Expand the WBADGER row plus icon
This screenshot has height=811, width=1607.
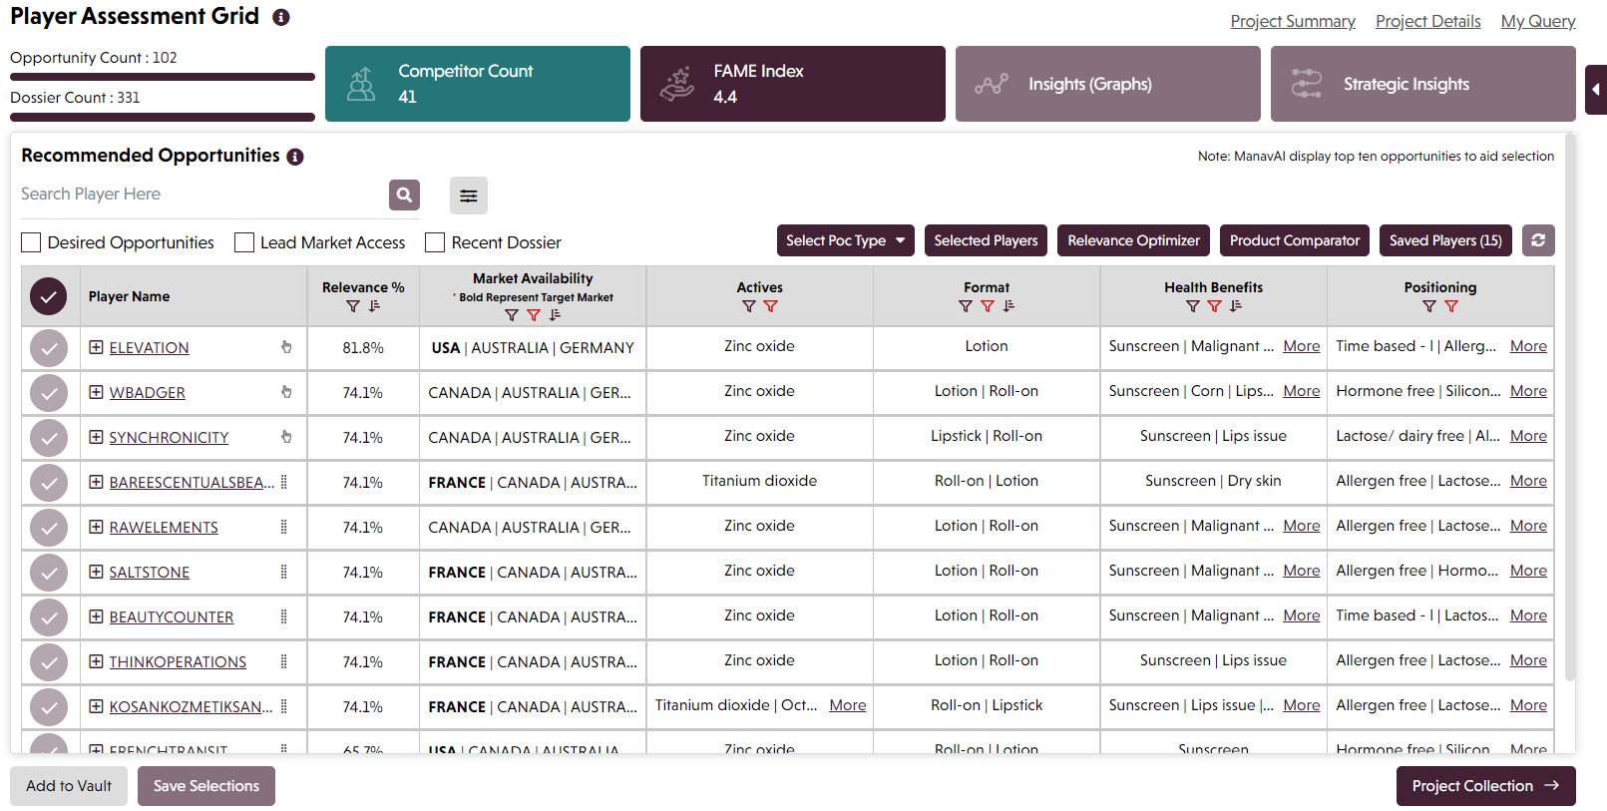(x=96, y=392)
